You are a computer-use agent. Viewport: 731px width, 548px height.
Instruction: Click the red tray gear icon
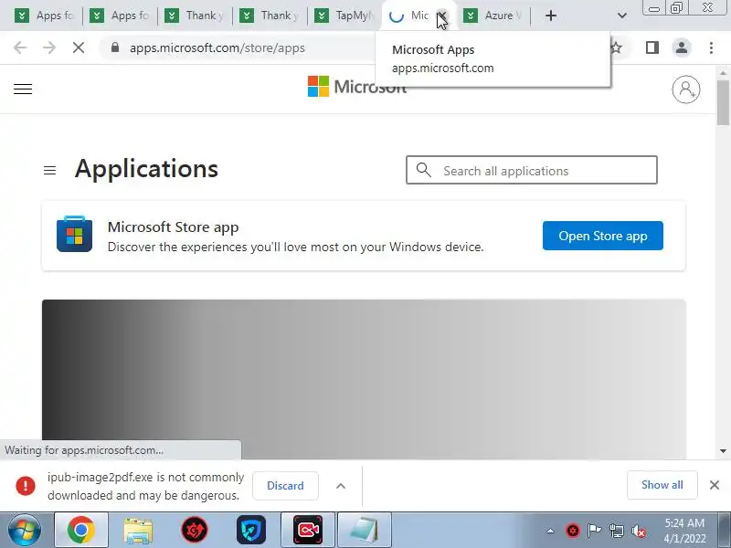point(573,531)
